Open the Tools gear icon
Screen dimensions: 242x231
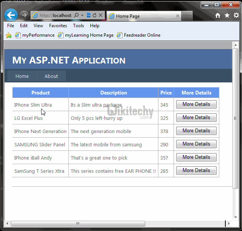[x=236, y=16]
